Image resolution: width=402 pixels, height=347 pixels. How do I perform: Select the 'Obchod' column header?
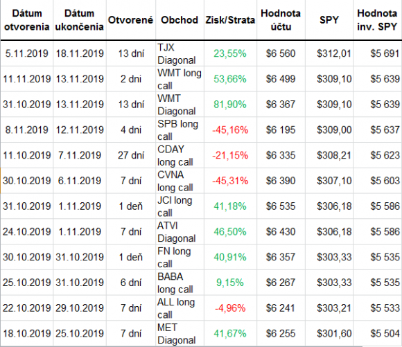[180, 20]
